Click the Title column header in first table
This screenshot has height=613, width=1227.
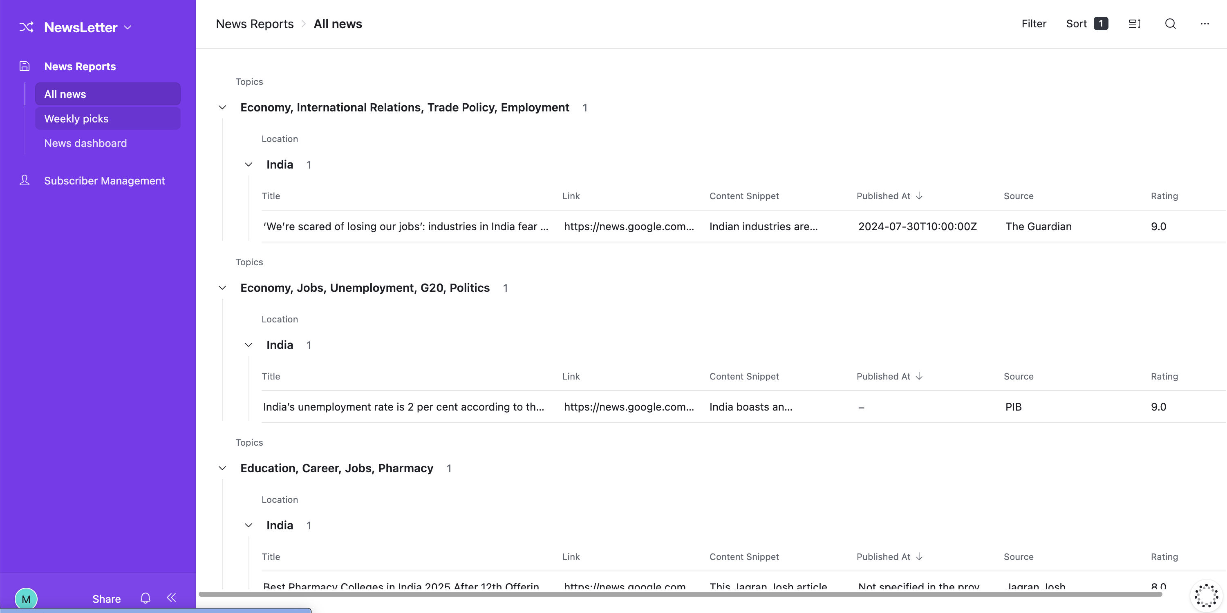(x=271, y=195)
